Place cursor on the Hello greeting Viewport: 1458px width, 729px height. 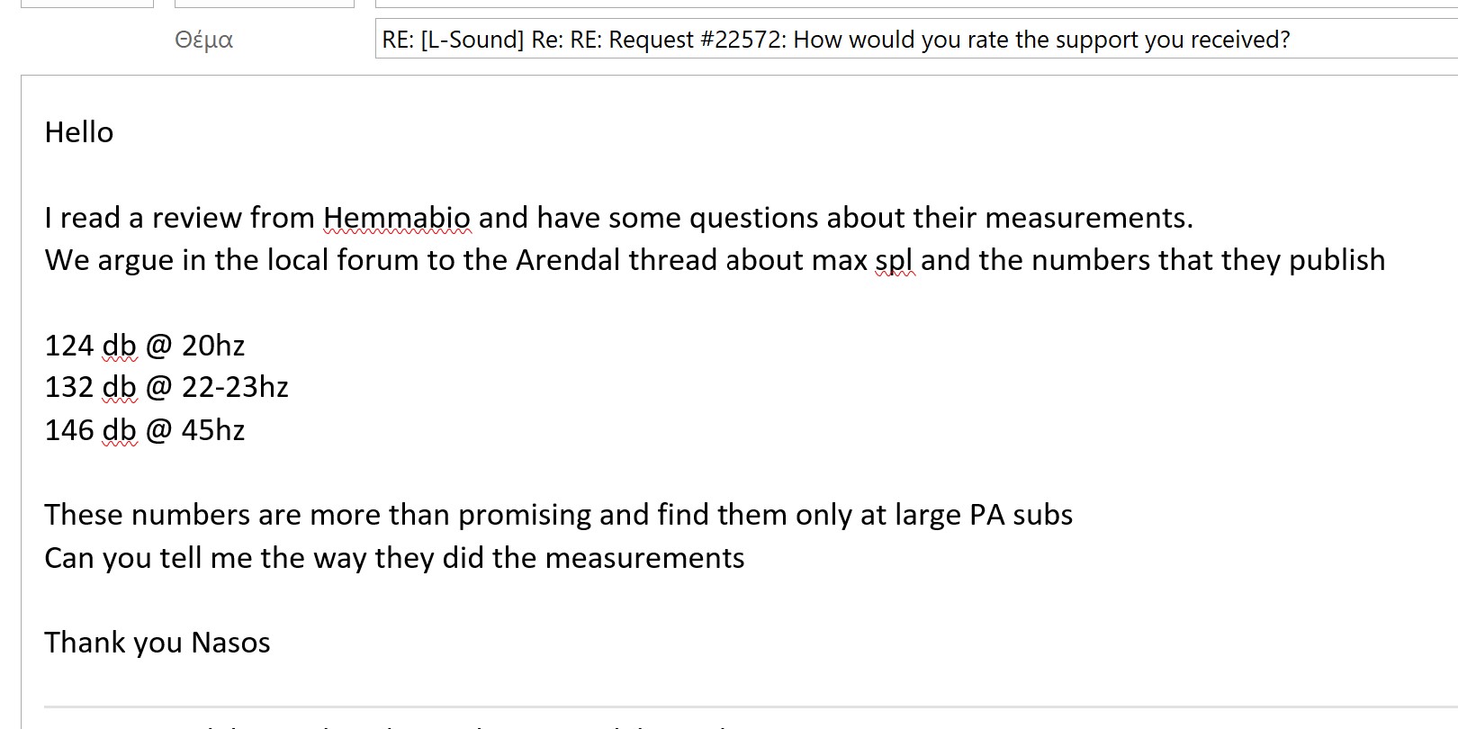coord(79,132)
